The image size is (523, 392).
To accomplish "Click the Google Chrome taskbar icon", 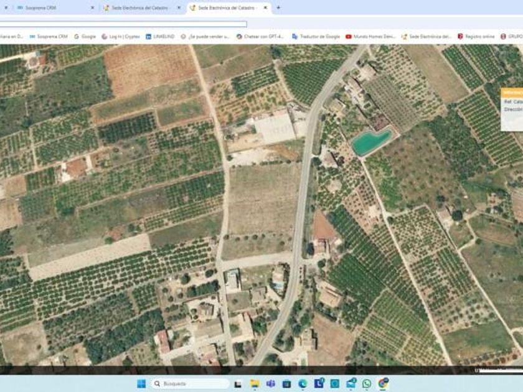I will click(383, 383).
